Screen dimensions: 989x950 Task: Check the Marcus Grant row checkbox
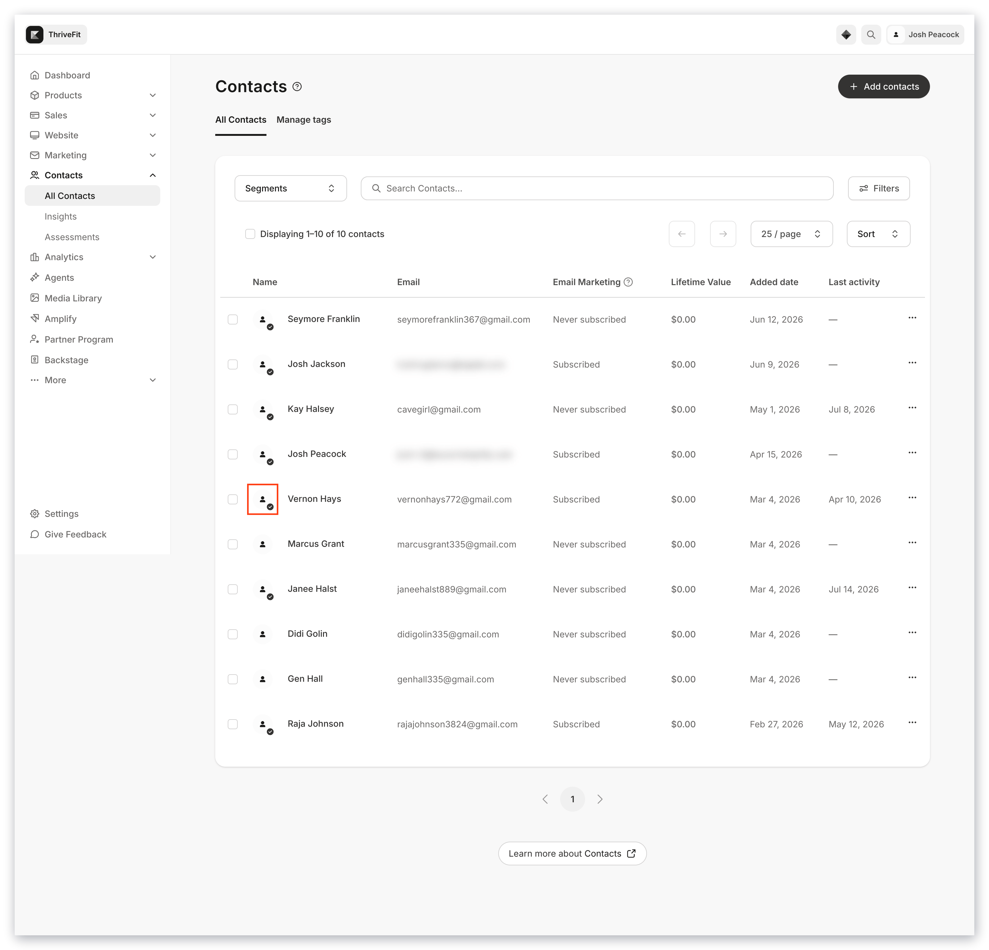pyautogui.click(x=233, y=544)
